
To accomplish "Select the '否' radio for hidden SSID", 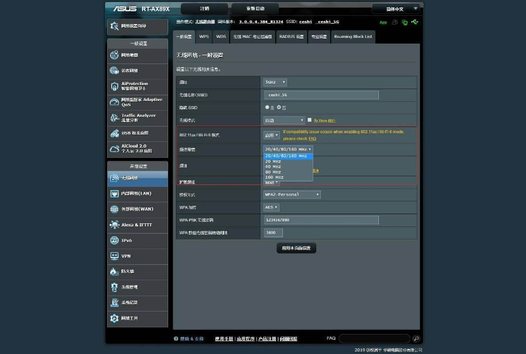I will tap(279, 108).
